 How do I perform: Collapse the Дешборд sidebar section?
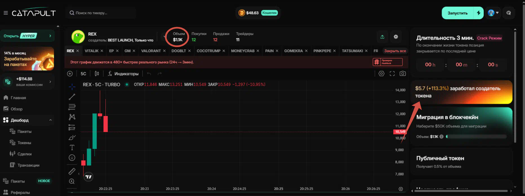50,120
